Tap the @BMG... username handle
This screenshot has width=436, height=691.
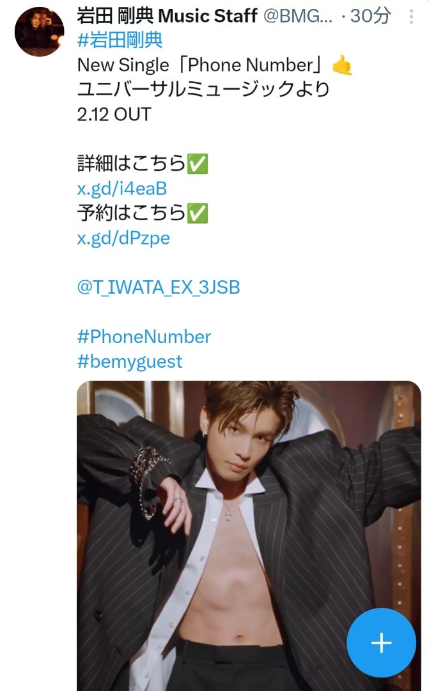pos(298,16)
